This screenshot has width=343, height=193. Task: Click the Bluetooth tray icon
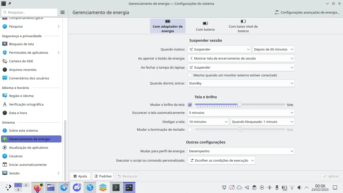tap(269, 187)
